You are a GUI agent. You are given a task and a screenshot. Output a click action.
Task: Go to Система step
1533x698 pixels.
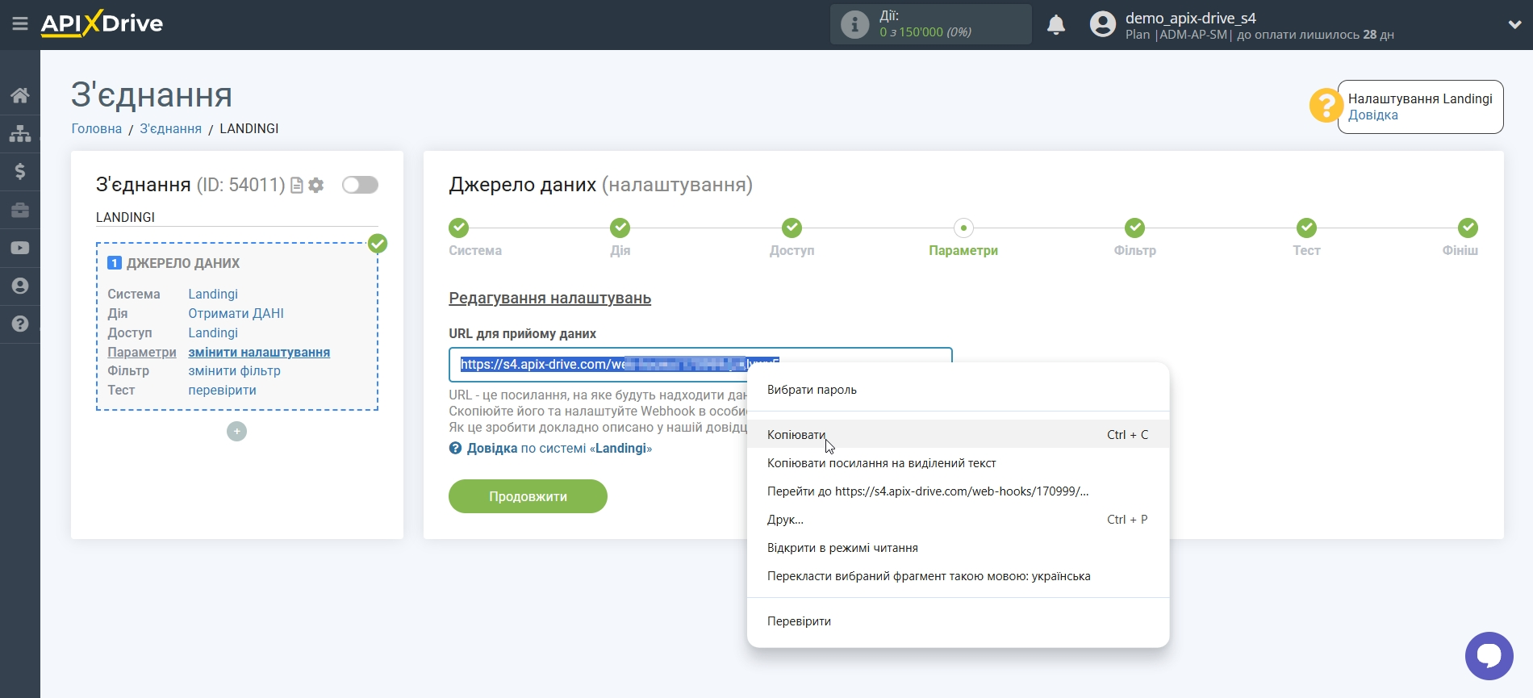tap(459, 228)
